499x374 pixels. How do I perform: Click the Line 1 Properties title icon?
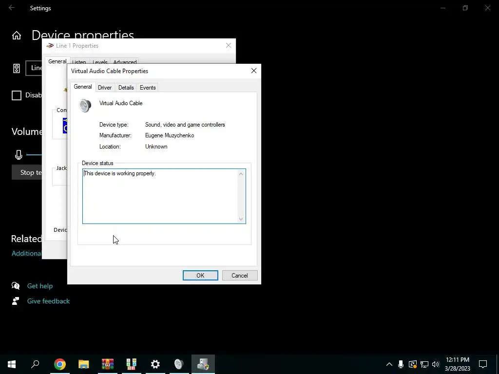coord(50,46)
